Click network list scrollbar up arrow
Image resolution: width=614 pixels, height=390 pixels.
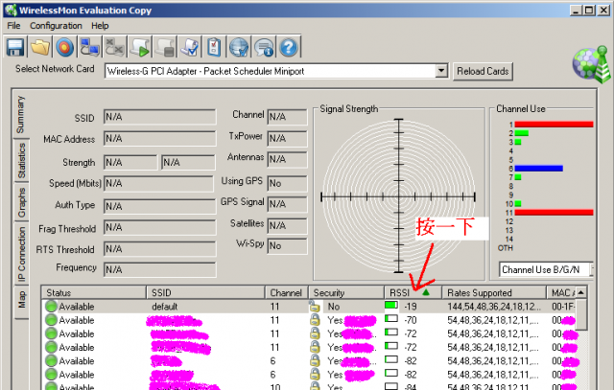581,292
